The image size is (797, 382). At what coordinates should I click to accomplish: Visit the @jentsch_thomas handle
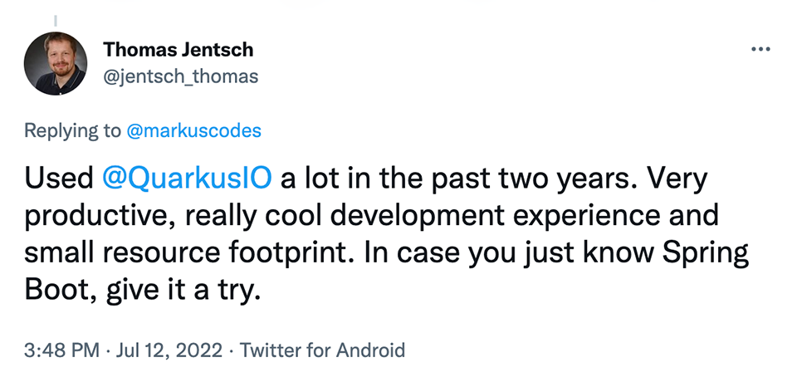(180, 76)
